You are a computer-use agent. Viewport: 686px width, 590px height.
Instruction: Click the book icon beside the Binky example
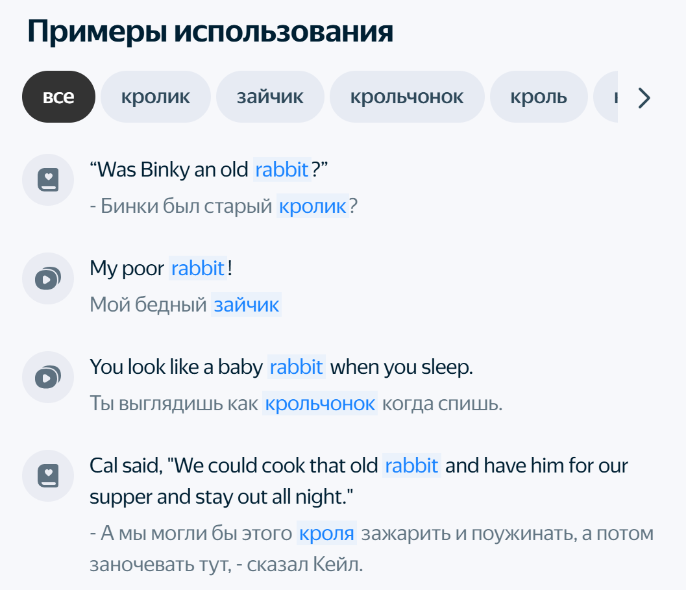coord(49,180)
